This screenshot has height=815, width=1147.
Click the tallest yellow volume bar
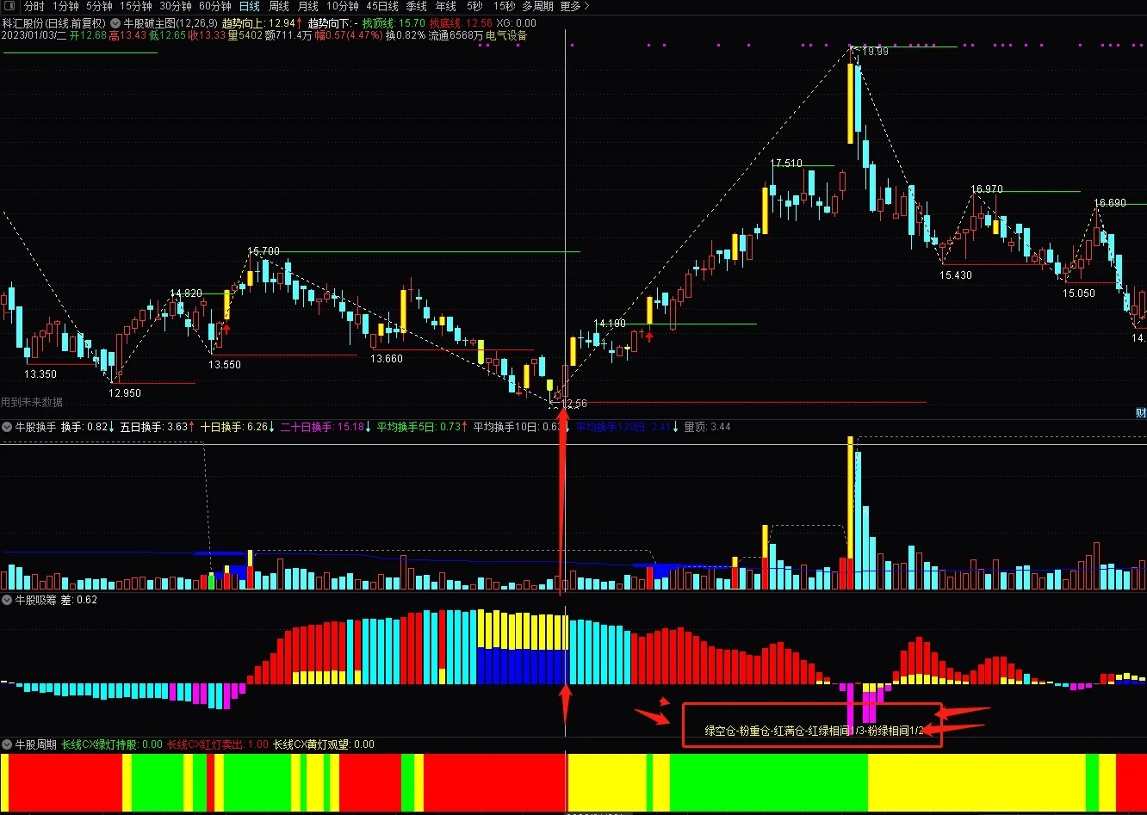[851, 497]
